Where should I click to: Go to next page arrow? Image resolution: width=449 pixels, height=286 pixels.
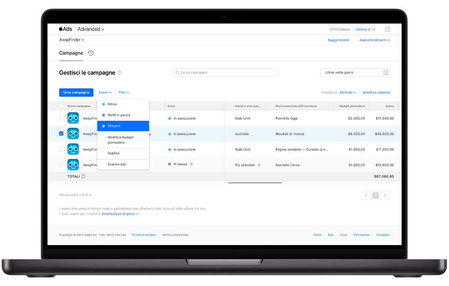point(385,196)
